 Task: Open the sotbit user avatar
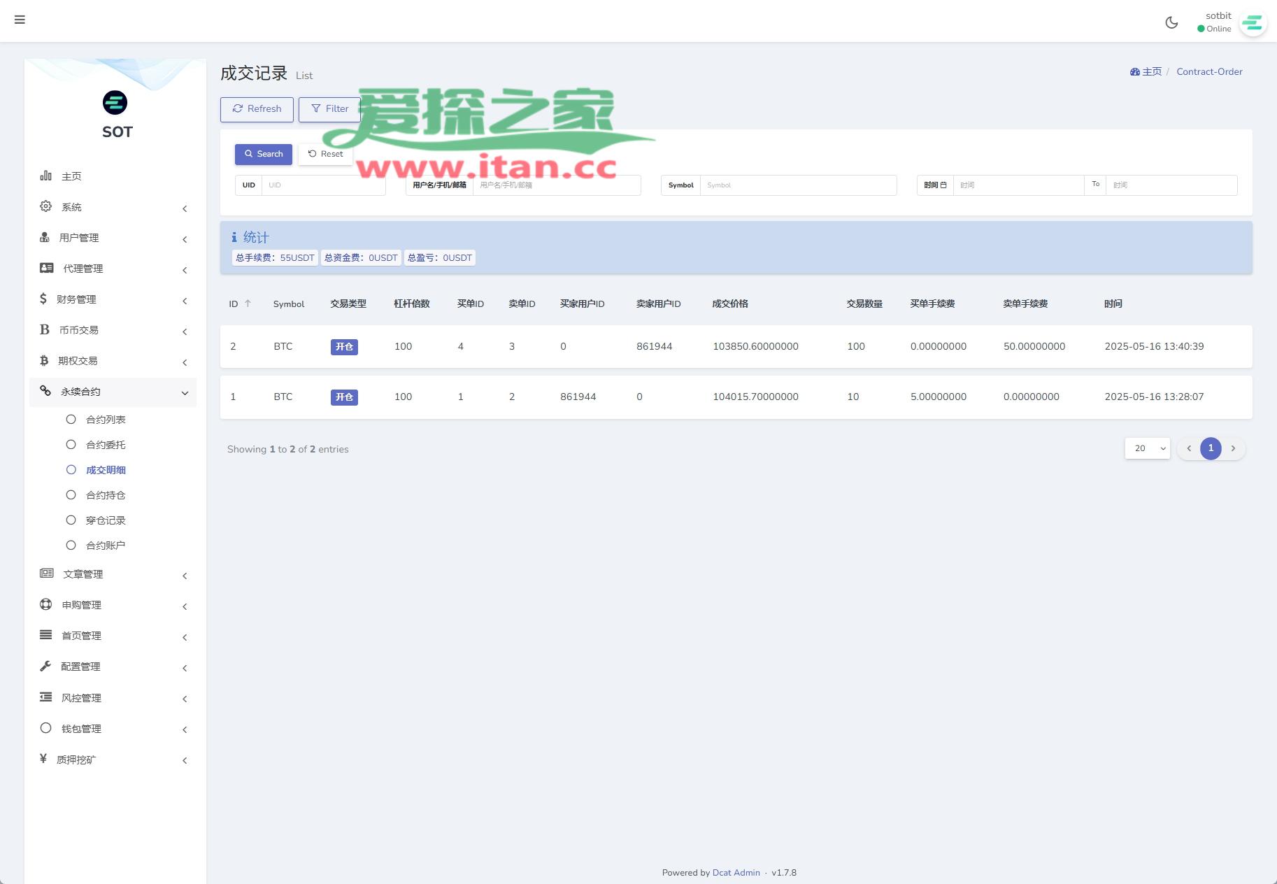pos(1253,23)
